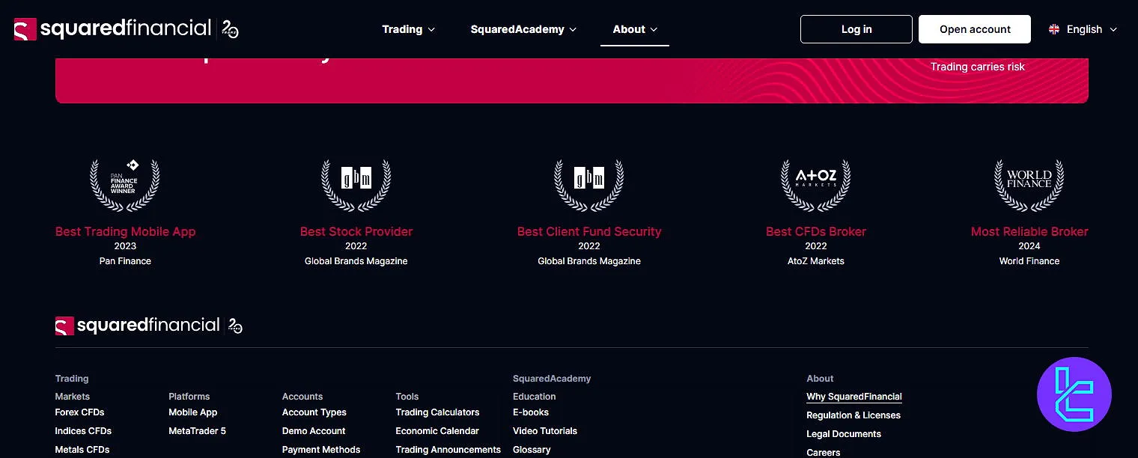1138x458 pixels.
Task: Click the AtoZ Markets award badge
Action: (x=816, y=186)
